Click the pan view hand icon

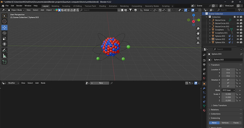tap(198, 34)
